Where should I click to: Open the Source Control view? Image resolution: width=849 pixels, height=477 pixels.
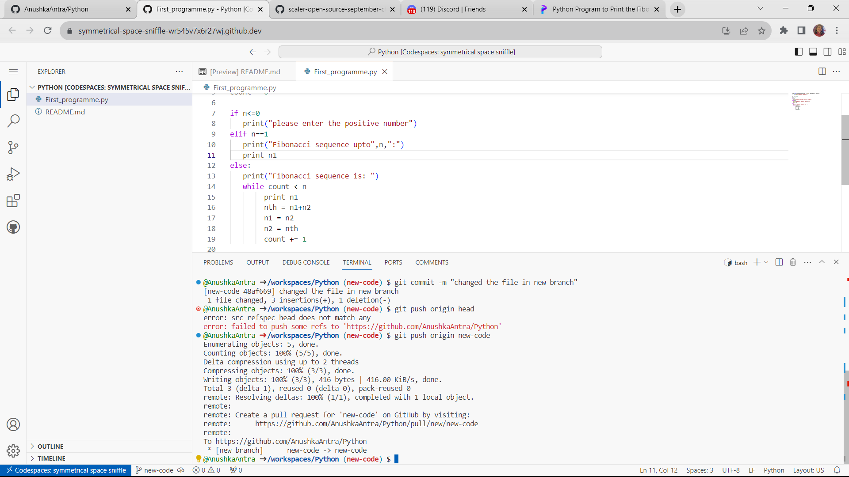13,147
